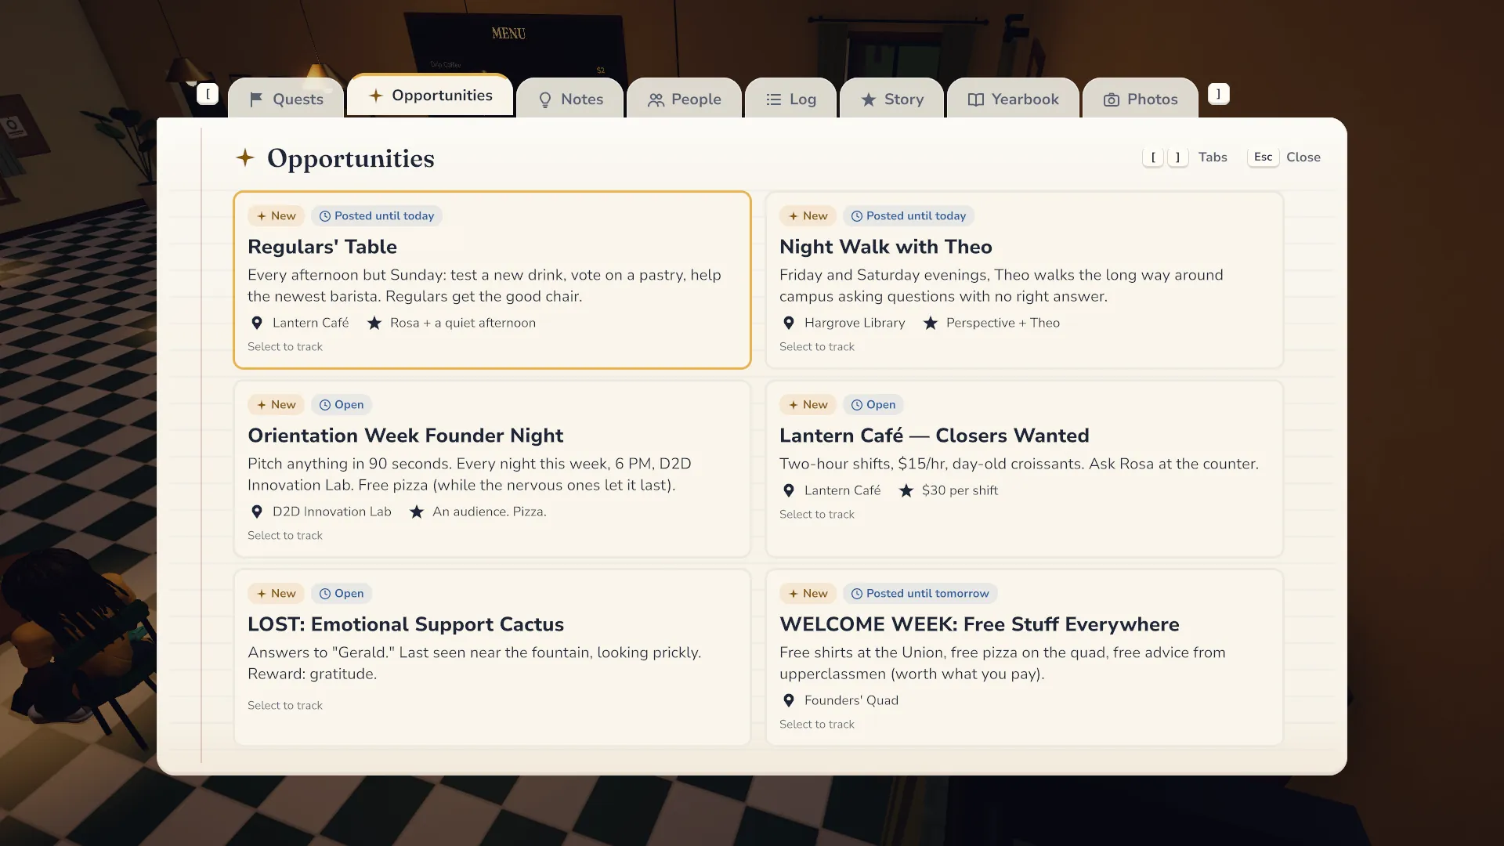Click the location pin beside Lantern Café in Regulars' Table
The image size is (1504, 846).
click(x=256, y=323)
